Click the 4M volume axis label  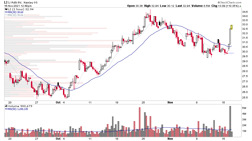coord(244,114)
